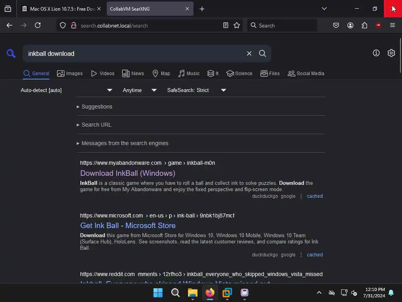
Task: Open muted volume tray icon
Action: point(354,293)
